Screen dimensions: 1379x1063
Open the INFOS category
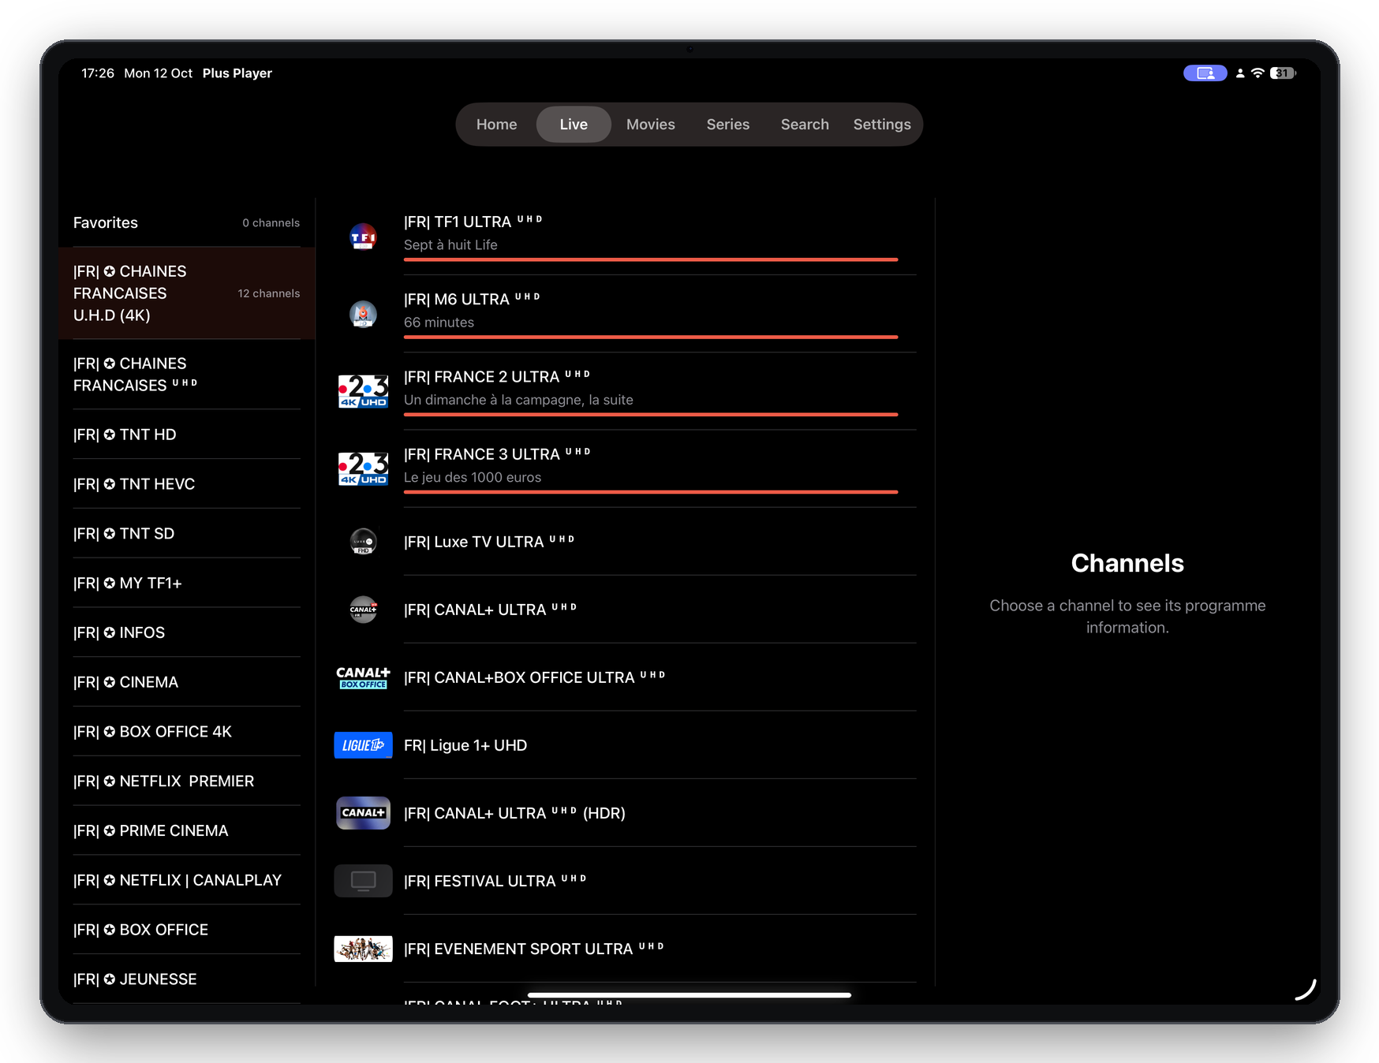[187, 632]
